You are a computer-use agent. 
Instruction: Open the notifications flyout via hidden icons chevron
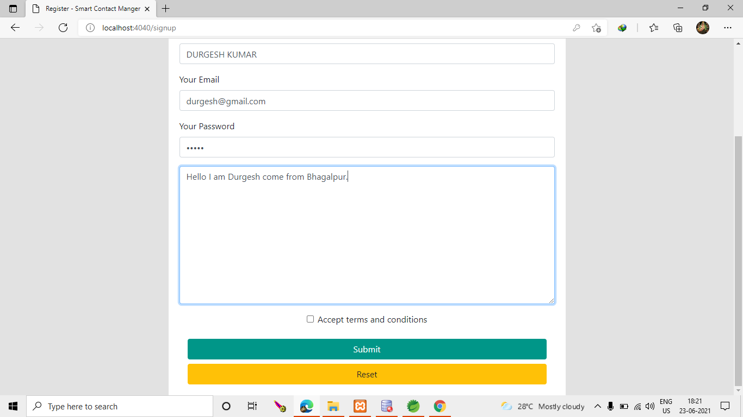[x=597, y=406]
